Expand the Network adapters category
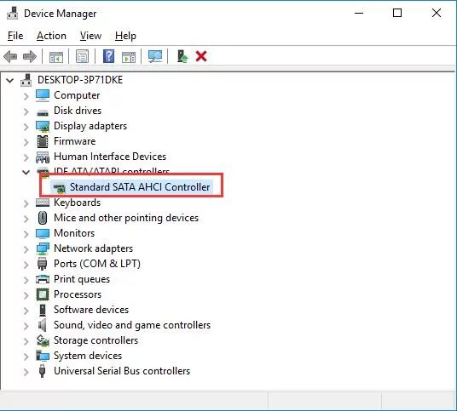Image resolution: width=457 pixels, height=411 pixels. pyautogui.click(x=26, y=249)
